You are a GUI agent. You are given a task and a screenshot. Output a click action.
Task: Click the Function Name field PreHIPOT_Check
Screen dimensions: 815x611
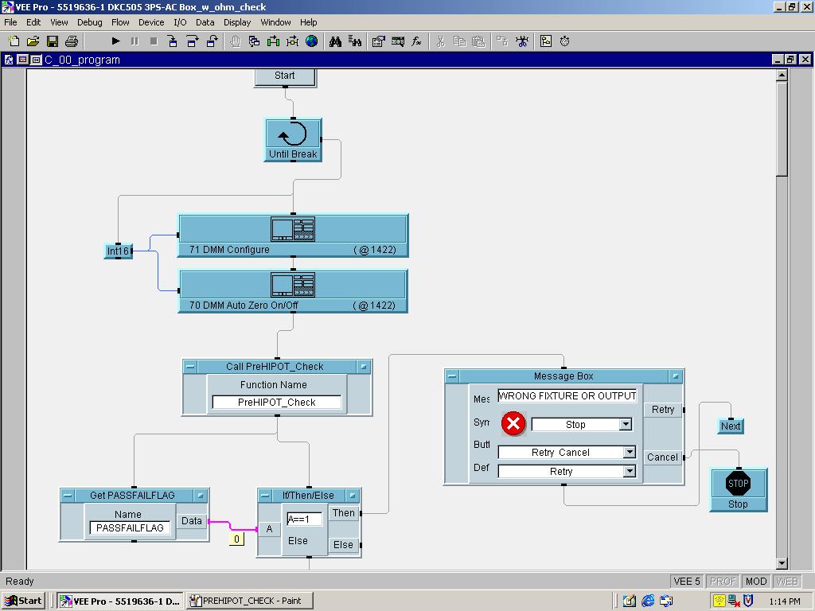[x=277, y=403]
